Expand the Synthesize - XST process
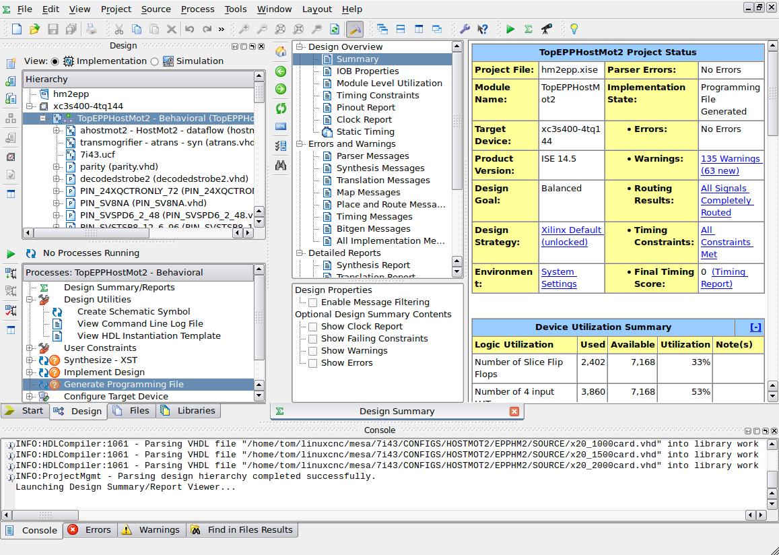This screenshot has width=779, height=555. [x=30, y=360]
